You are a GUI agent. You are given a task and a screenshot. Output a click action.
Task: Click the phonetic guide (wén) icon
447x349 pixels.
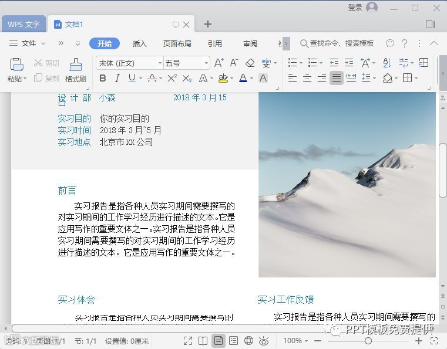click(266, 63)
